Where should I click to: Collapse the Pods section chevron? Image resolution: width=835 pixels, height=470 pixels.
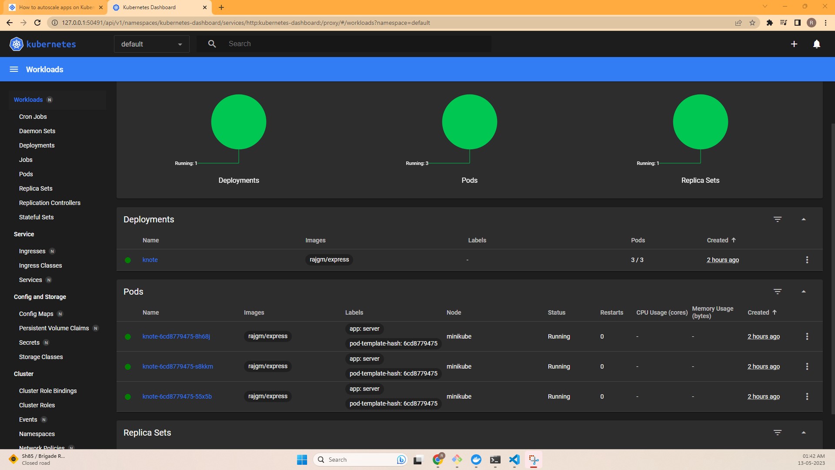[x=803, y=291]
